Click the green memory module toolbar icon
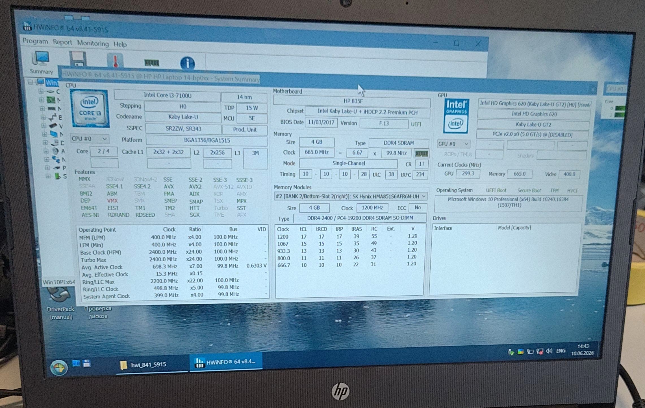 pyautogui.click(x=151, y=62)
